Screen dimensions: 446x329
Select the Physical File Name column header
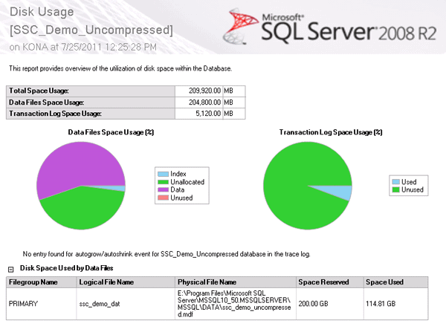pos(236,282)
